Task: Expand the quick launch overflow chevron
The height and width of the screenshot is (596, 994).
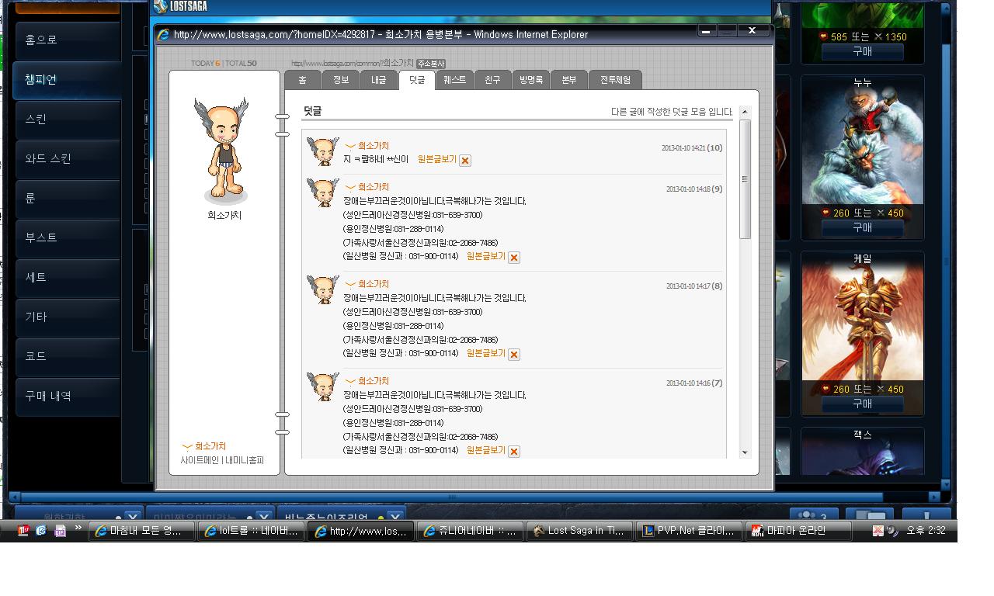Action: point(78,528)
